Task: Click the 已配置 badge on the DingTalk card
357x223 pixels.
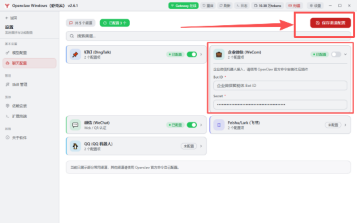Action: point(175,54)
